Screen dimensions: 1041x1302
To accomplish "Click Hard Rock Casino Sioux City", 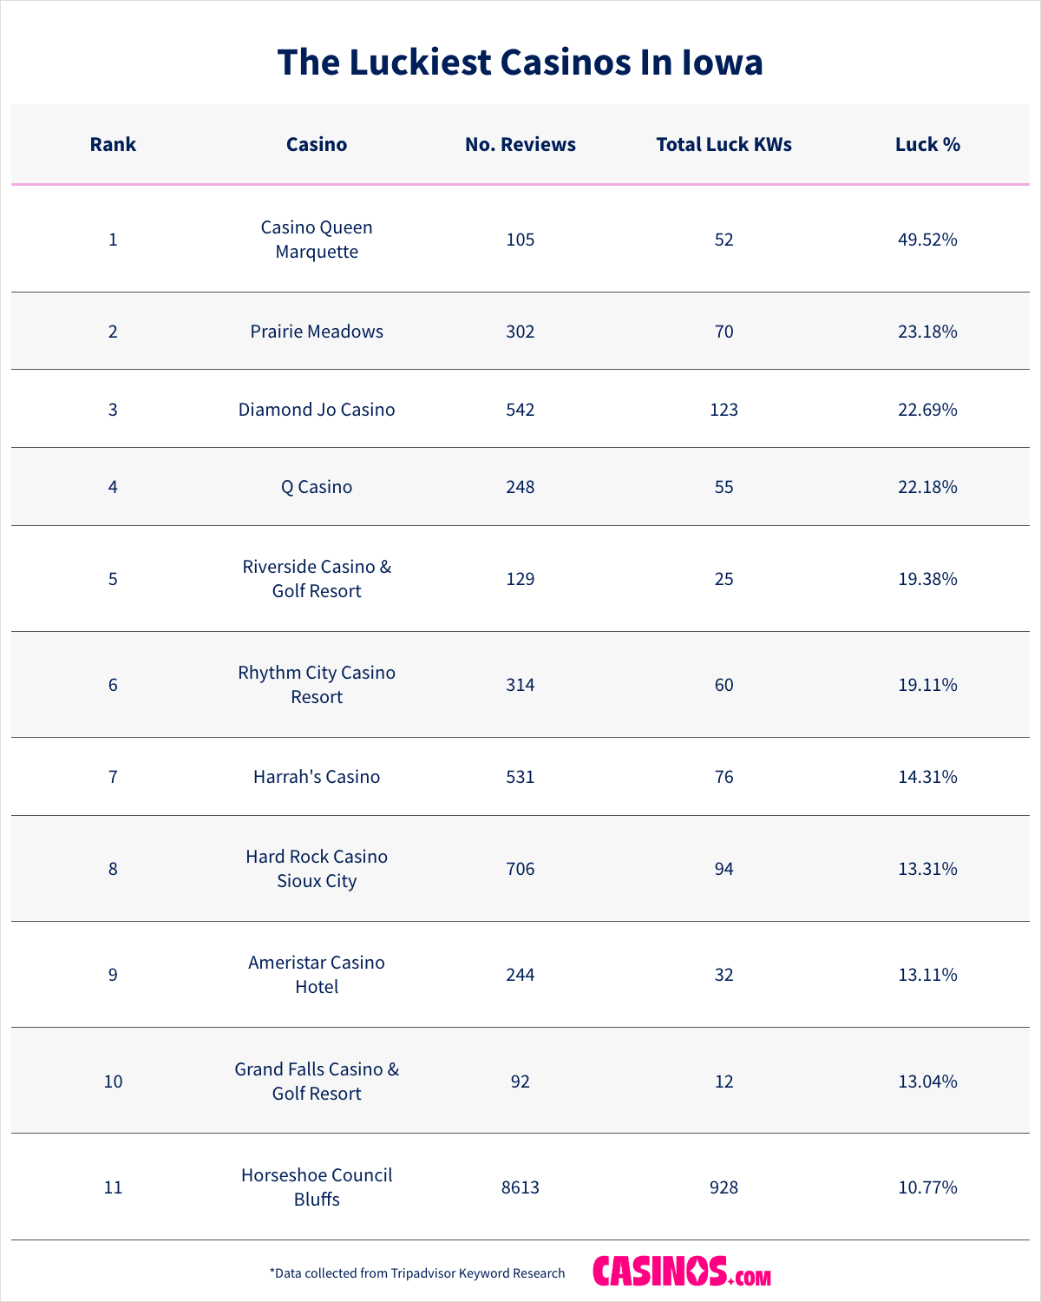I will click(317, 869).
